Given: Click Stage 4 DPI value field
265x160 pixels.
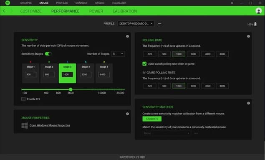Looking at the screenshot, I should click(86, 75).
